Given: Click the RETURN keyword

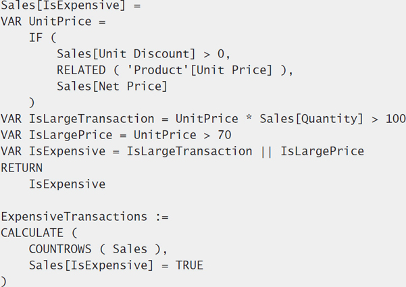Looking at the screenshot, I should (22, 168).
